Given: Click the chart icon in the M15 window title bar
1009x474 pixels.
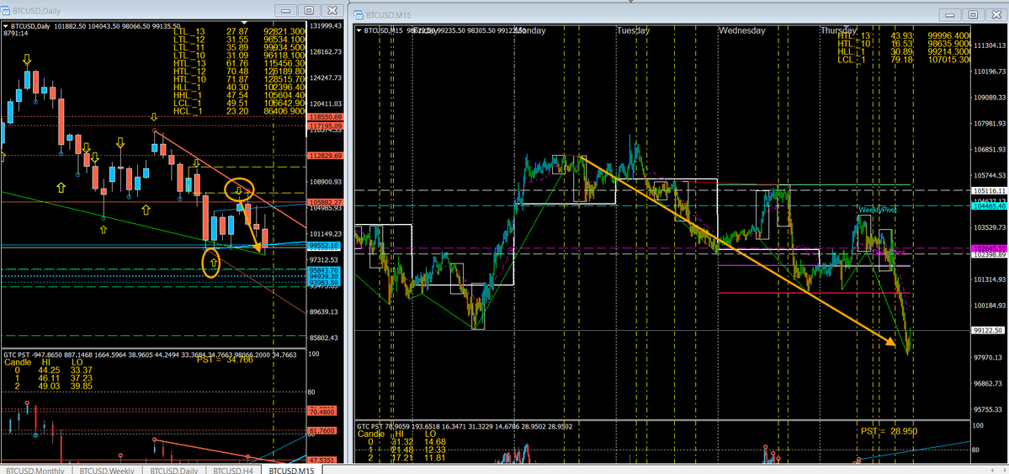Looking at the screenshot, I should tap(358, 14).
